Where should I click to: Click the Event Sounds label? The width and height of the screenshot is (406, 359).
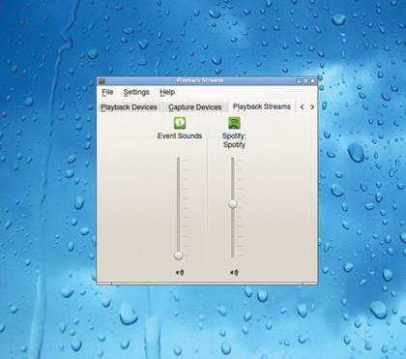point(180,136)
